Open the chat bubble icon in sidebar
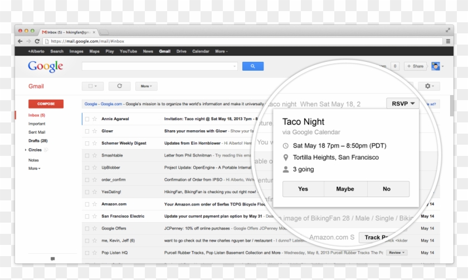Image resolution: width=468 pixels, height=280 pixels. coord(52,259)
